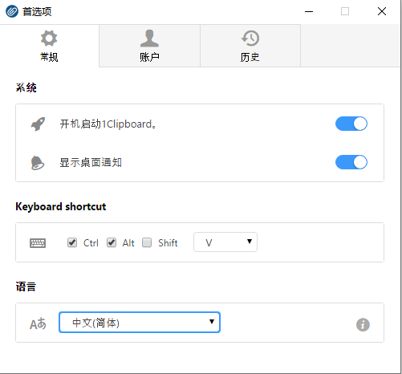The image size is (402, 374).
Task: Click the bell notification icon
Action: (x=38, y=163)
